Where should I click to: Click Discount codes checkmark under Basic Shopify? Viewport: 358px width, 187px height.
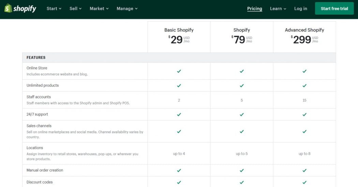179,183
